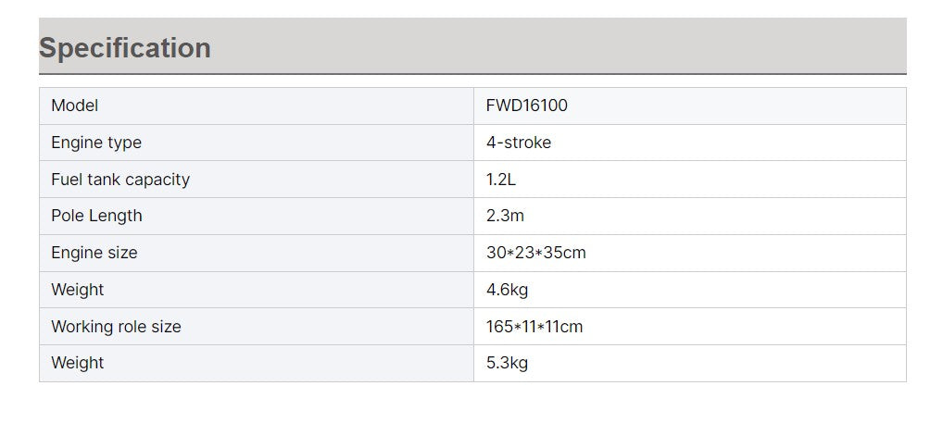
Task: Click the Engine type label
Action: 96,143
